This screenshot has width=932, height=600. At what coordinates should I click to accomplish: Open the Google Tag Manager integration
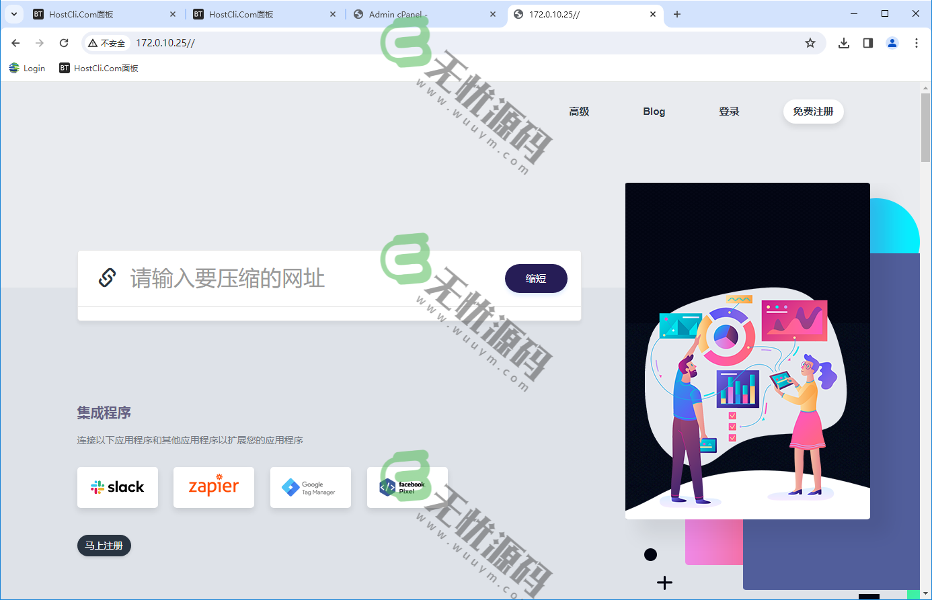pyautogui.click(x=310, y=487)
